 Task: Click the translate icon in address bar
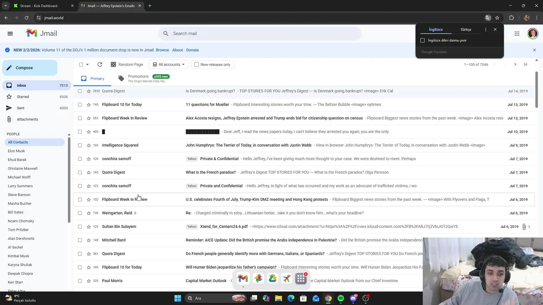(x=488, y=18)
